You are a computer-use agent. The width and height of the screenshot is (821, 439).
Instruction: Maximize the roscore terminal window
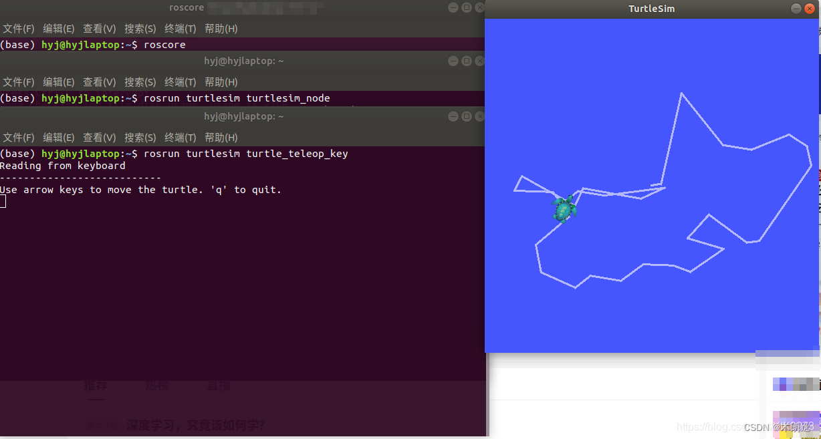pyautogui.click(x=467, y=7)
